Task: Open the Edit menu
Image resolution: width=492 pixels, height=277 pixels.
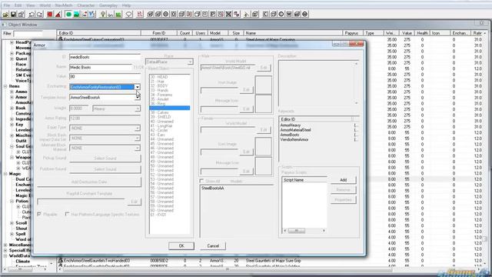Action: tap(18, 5)
